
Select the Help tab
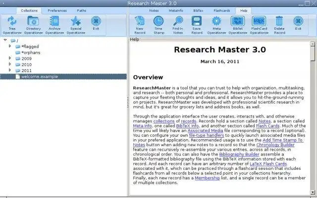[x=244, y=11]
